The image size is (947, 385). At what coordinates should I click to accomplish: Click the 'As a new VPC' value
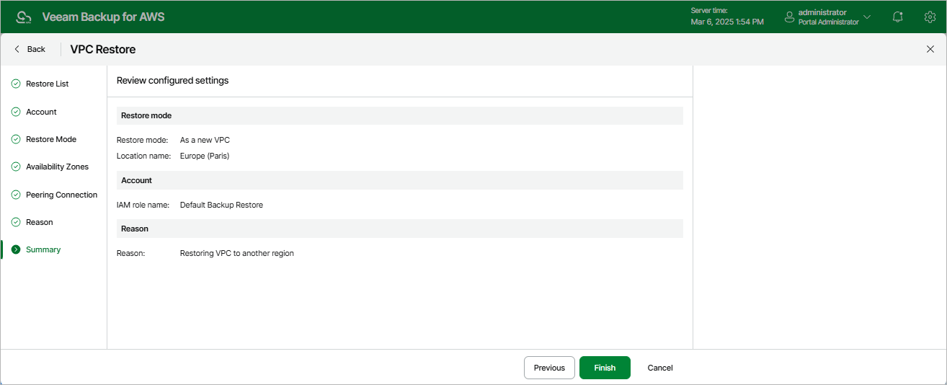205,140
